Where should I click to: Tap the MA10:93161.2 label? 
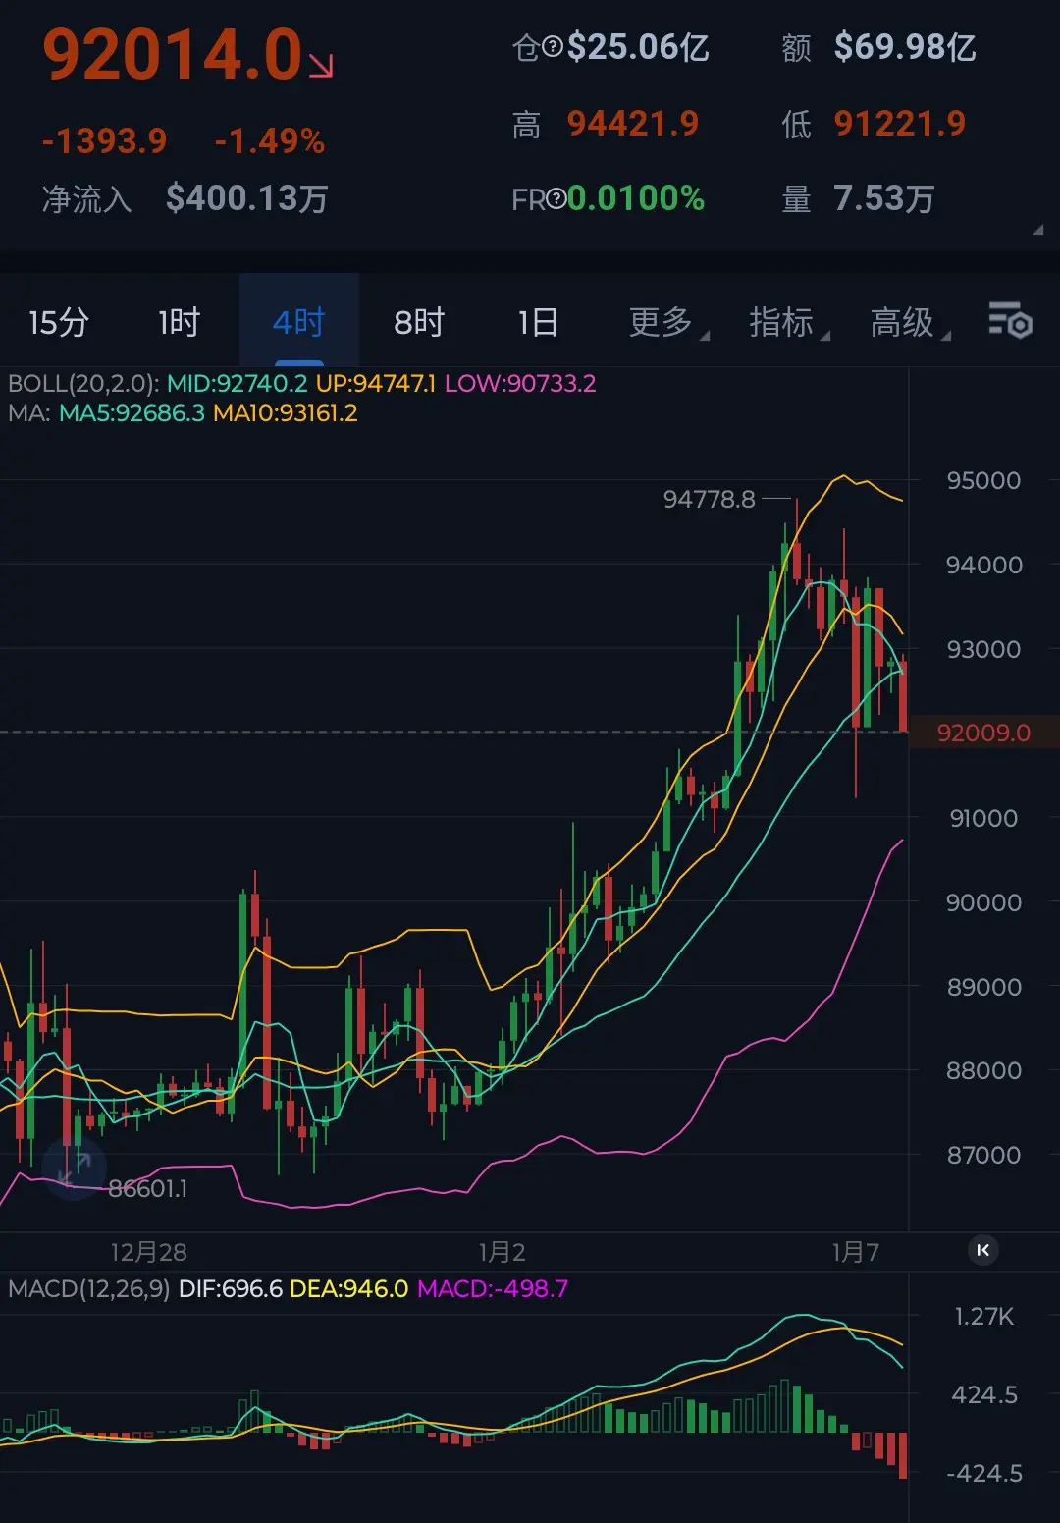point(286,412)
